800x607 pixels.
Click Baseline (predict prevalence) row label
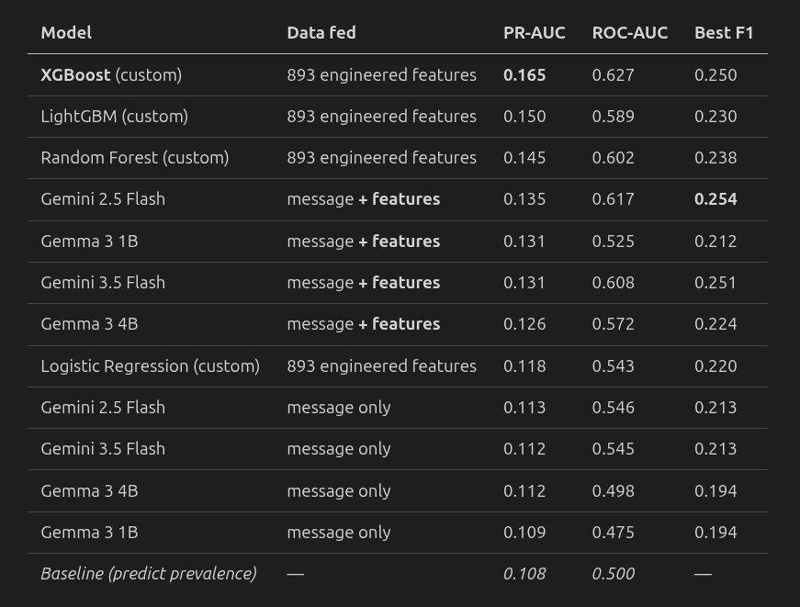(x=149, y=574)
